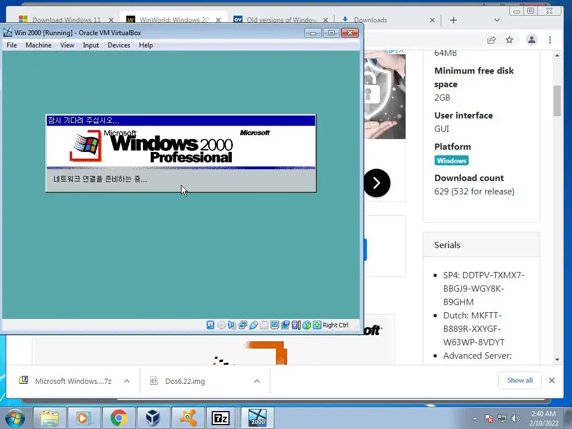The width and height of the screenshot is (572, 429).
Task: Click the Dutch serial key text
Action: pyautogui.click(x=474, y=328)
